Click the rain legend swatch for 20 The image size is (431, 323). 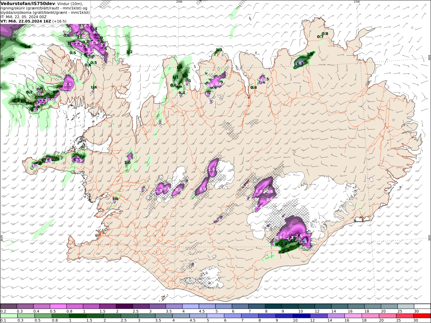point(388,316)
